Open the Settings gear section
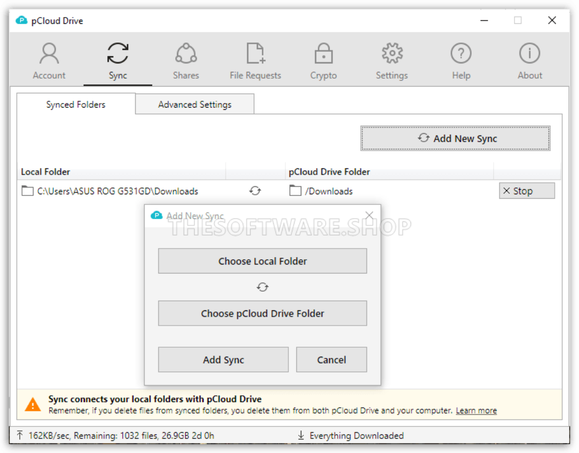 [x=392, y=61]
